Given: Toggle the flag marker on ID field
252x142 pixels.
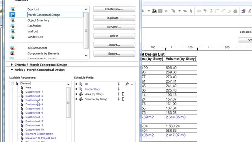Looking at the screenshot, I should pyautogui.click(x=127, y=84).
